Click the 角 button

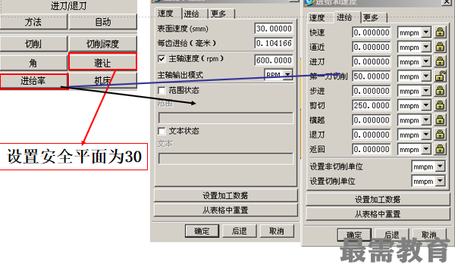click(x=33, y=63)
